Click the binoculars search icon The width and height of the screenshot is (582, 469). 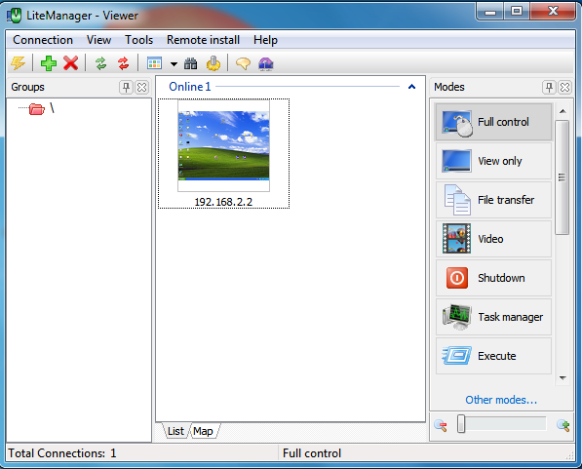point(191,63)
